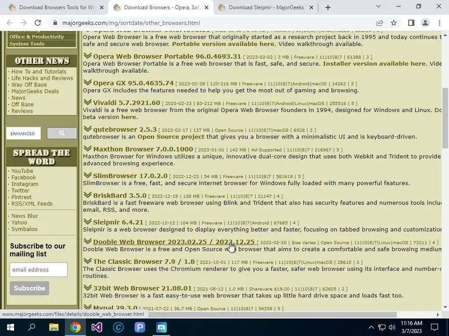Click the email address field

point(39,269)
